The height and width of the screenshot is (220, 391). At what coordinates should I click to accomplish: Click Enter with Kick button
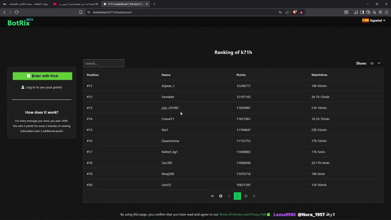(x=42, y=76)
